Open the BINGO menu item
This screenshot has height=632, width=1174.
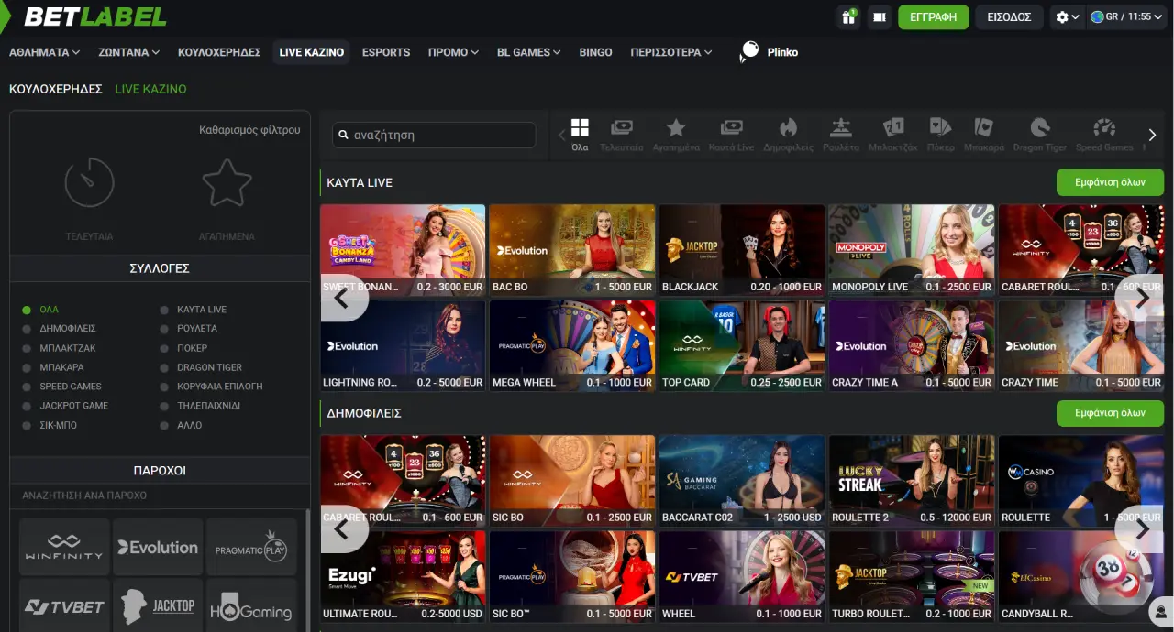coord(595,52)
